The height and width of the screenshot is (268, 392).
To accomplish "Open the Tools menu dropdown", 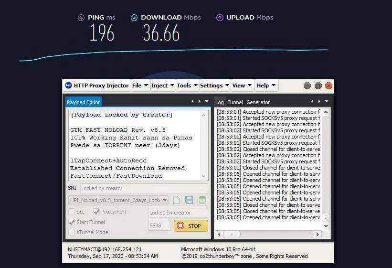I will click(187, 86).
